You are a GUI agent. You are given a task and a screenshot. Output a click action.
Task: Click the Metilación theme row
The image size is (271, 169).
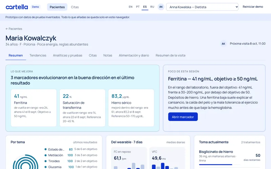tap(71, 155)
